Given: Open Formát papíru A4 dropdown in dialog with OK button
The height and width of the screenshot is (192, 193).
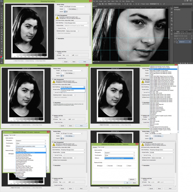Looking at the screenshot, I should tap(120, 155).
